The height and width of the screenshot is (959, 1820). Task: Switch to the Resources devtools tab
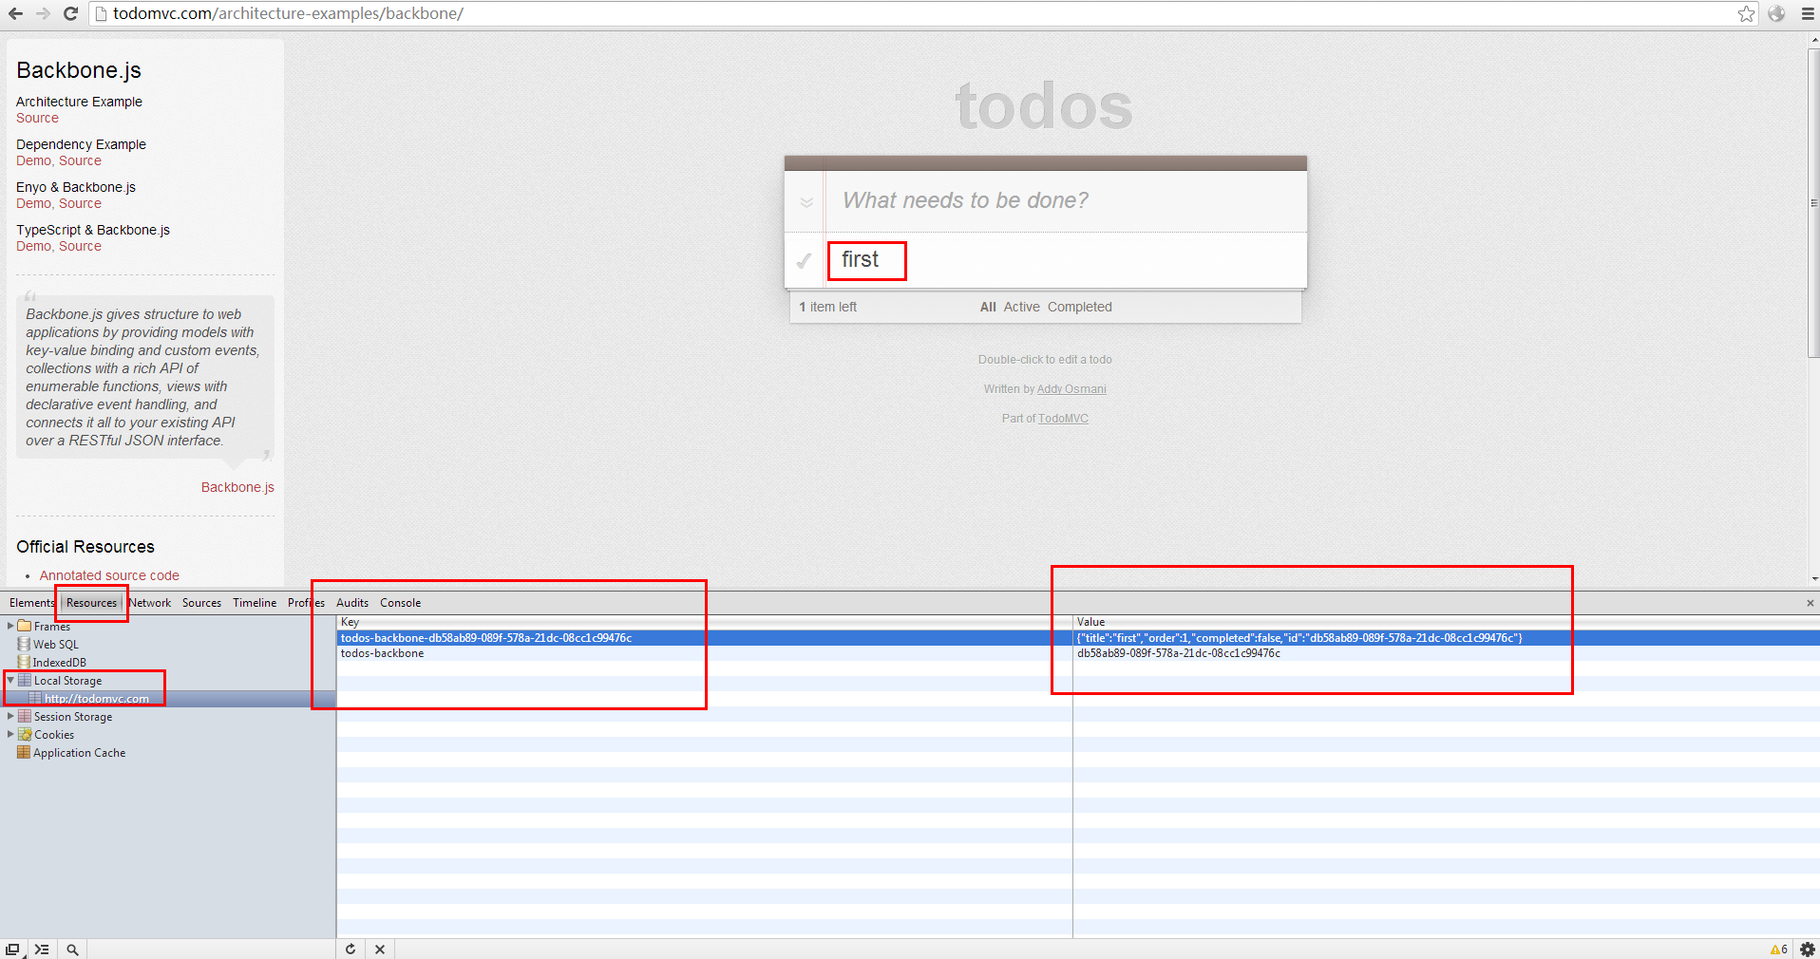coord(91,603)
